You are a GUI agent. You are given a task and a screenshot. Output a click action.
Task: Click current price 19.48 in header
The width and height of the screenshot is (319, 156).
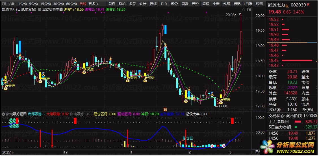(274, 12)
